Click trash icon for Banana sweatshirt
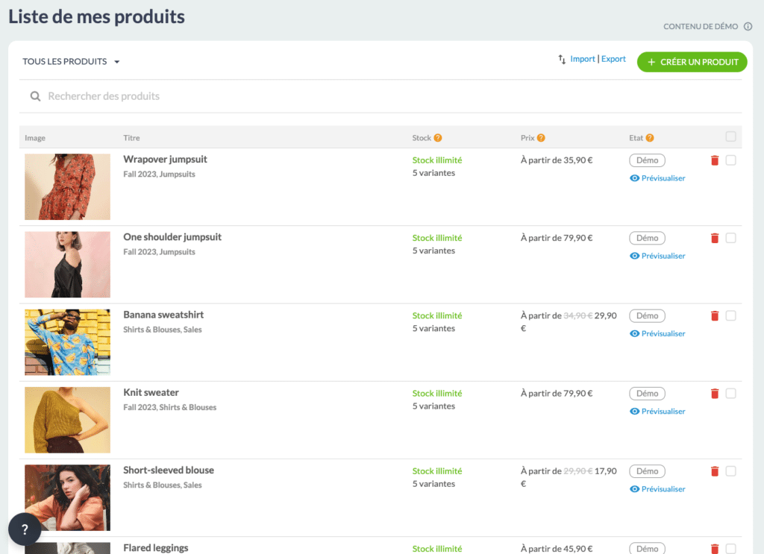 715,316
